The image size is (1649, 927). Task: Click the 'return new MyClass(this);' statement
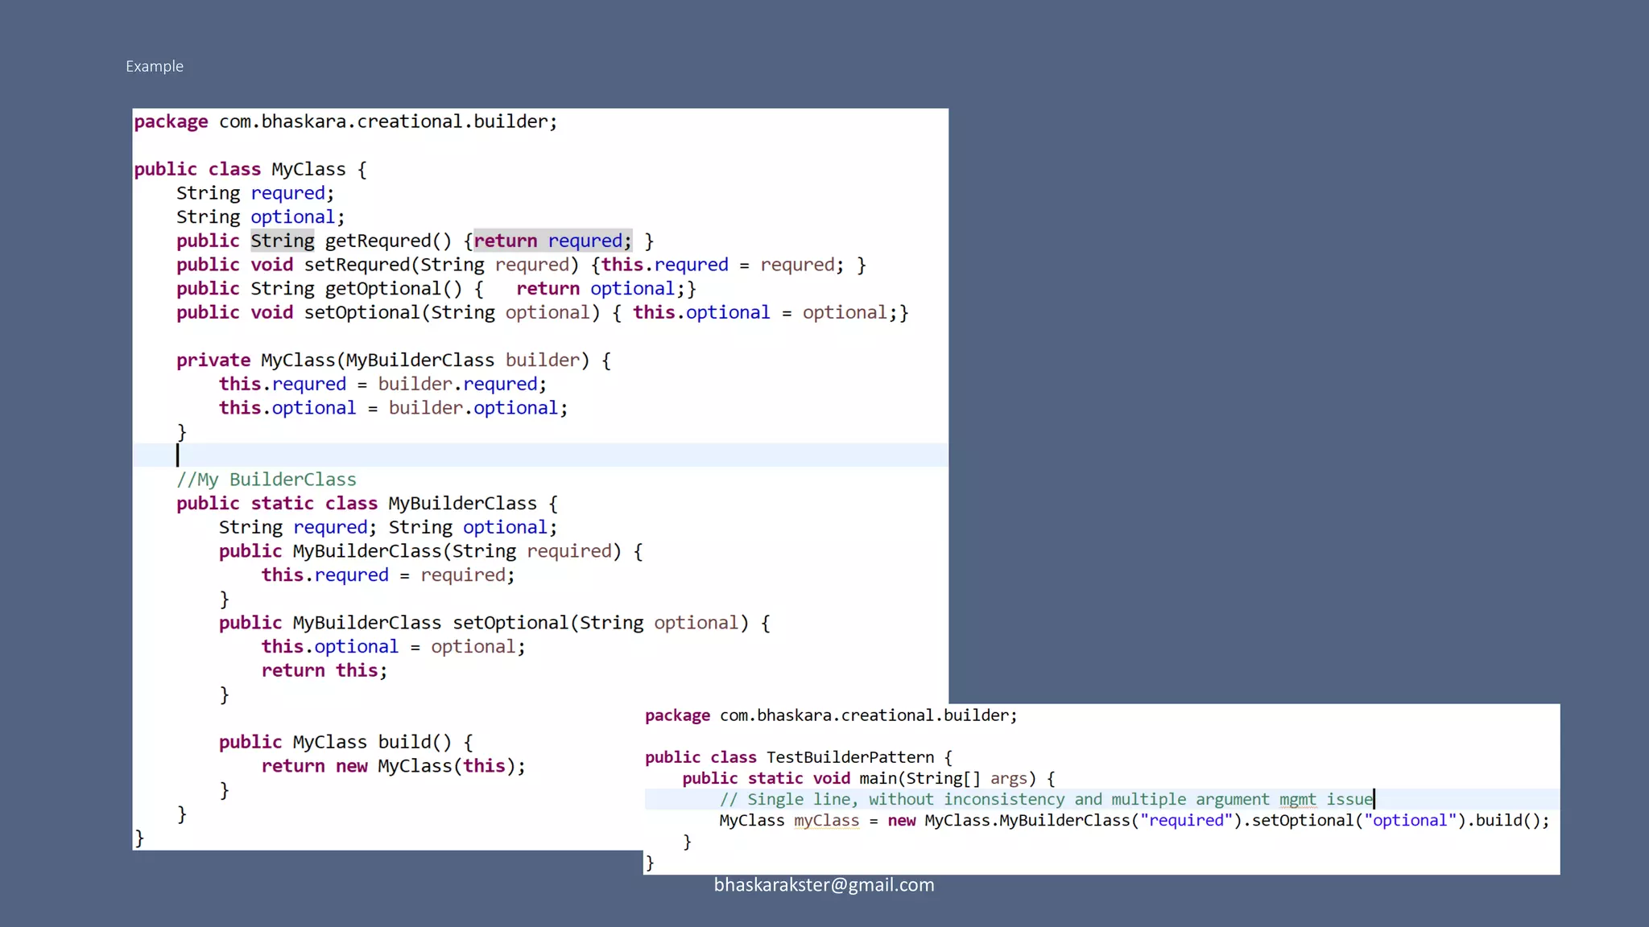pos(393,766)
